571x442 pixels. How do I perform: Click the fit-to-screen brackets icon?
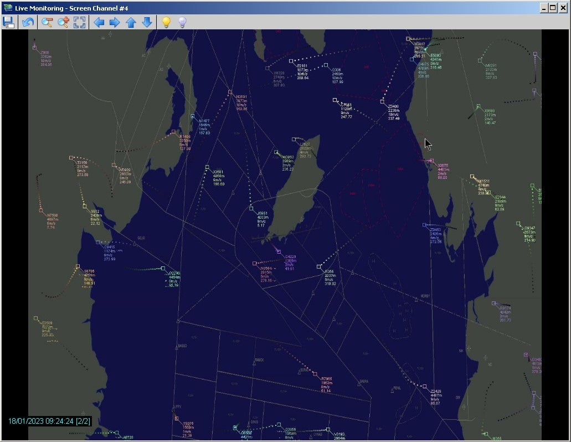coord(80,22)
